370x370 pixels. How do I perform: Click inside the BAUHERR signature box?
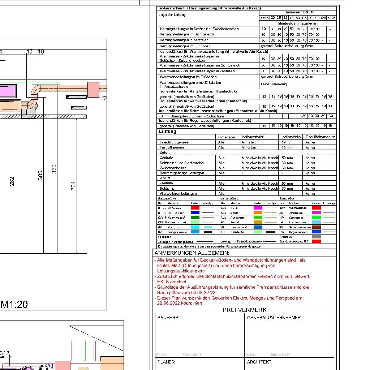(199, 336)
